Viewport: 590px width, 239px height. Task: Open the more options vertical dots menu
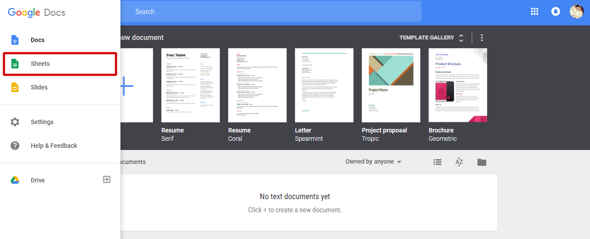coord(482,38)
